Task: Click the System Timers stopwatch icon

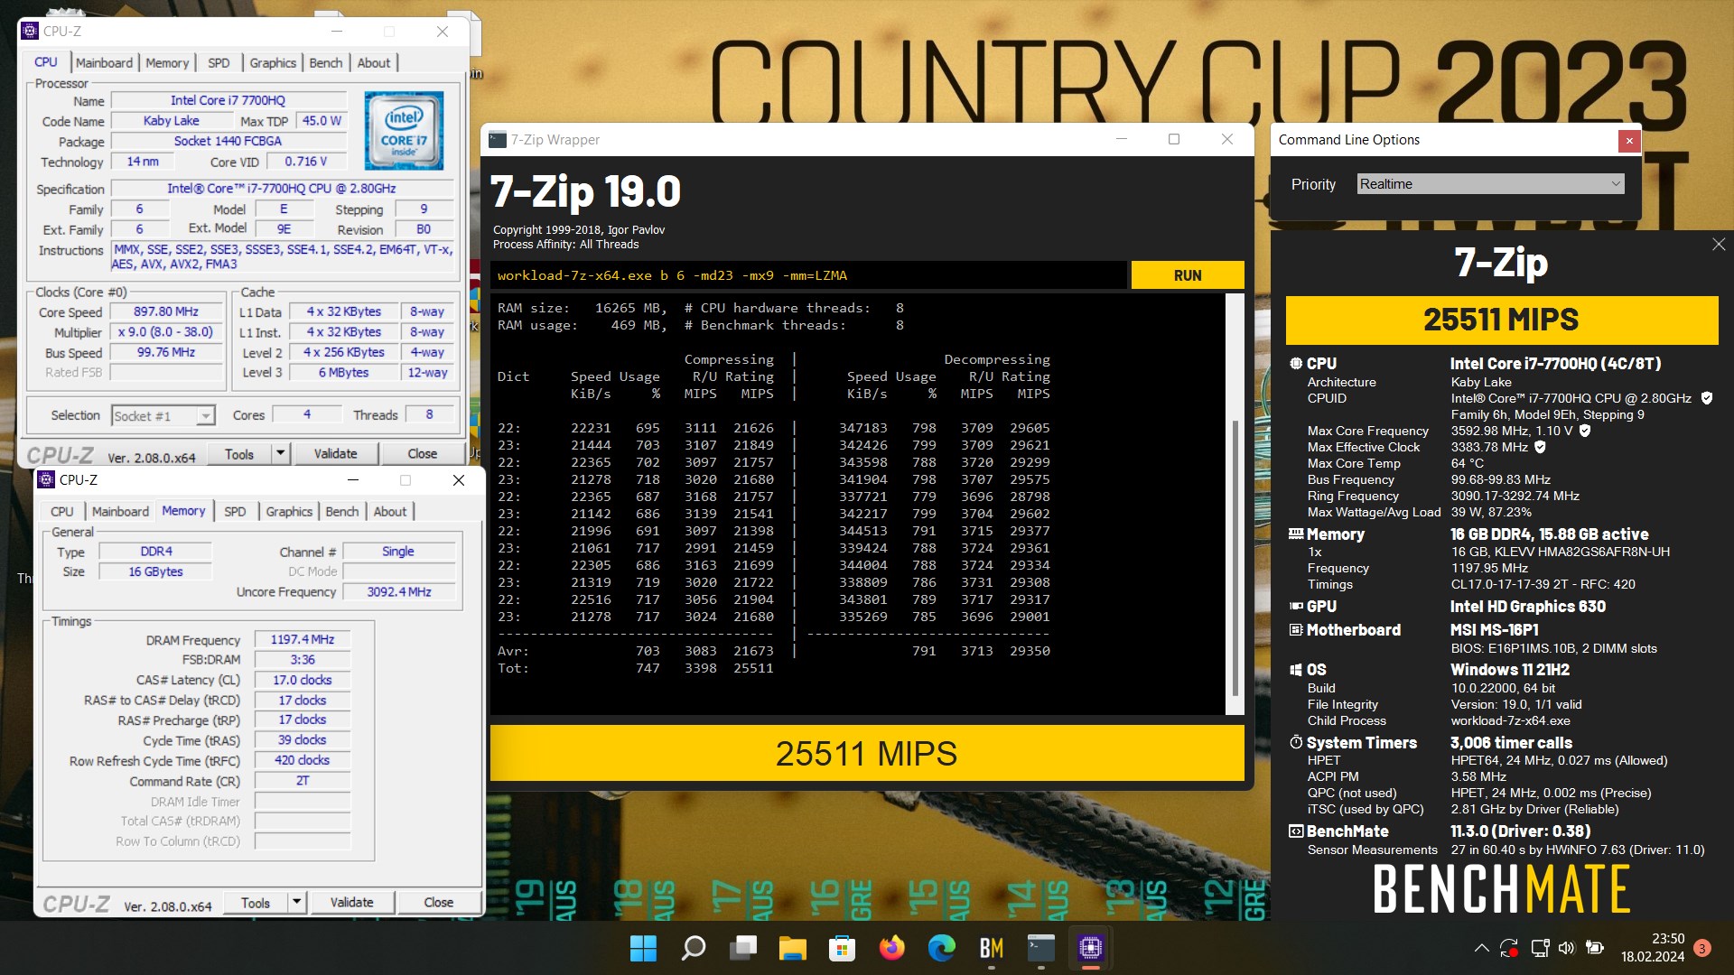Action: pyautogui.click(x=1296, y=742)
